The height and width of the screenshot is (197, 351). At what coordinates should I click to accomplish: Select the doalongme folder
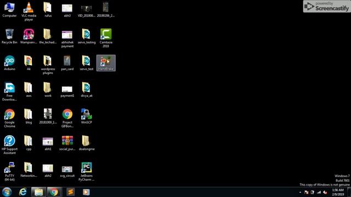point(87,143)
